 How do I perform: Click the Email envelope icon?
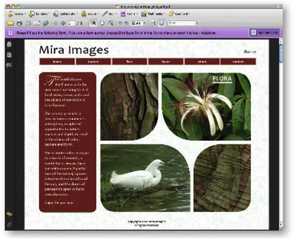pos(37,23)
